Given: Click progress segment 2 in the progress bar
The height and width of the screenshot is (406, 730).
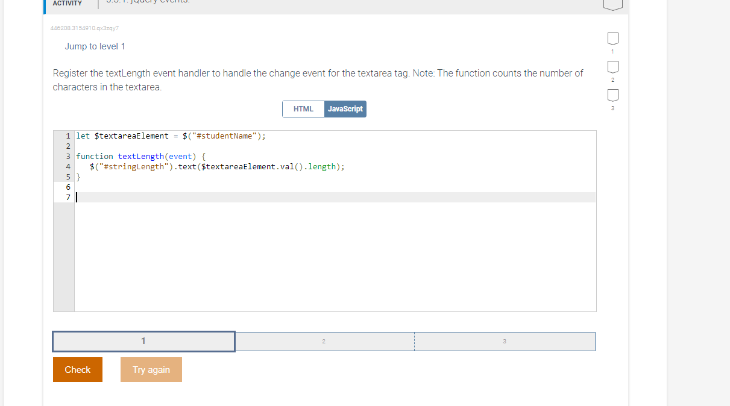Looking at the screenshot, I should point(324,341).
